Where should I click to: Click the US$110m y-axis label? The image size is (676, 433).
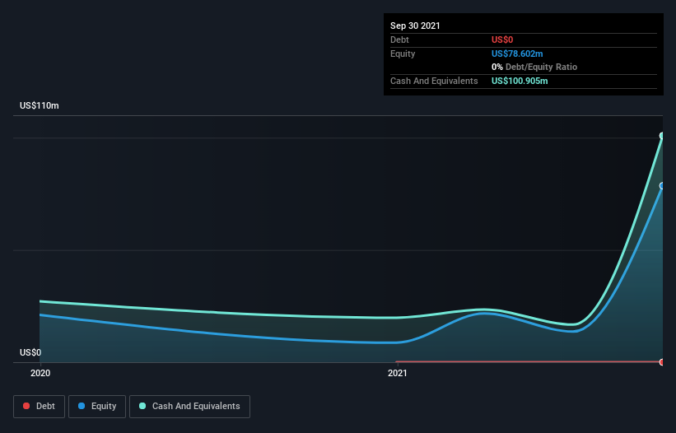coord(40,105)
